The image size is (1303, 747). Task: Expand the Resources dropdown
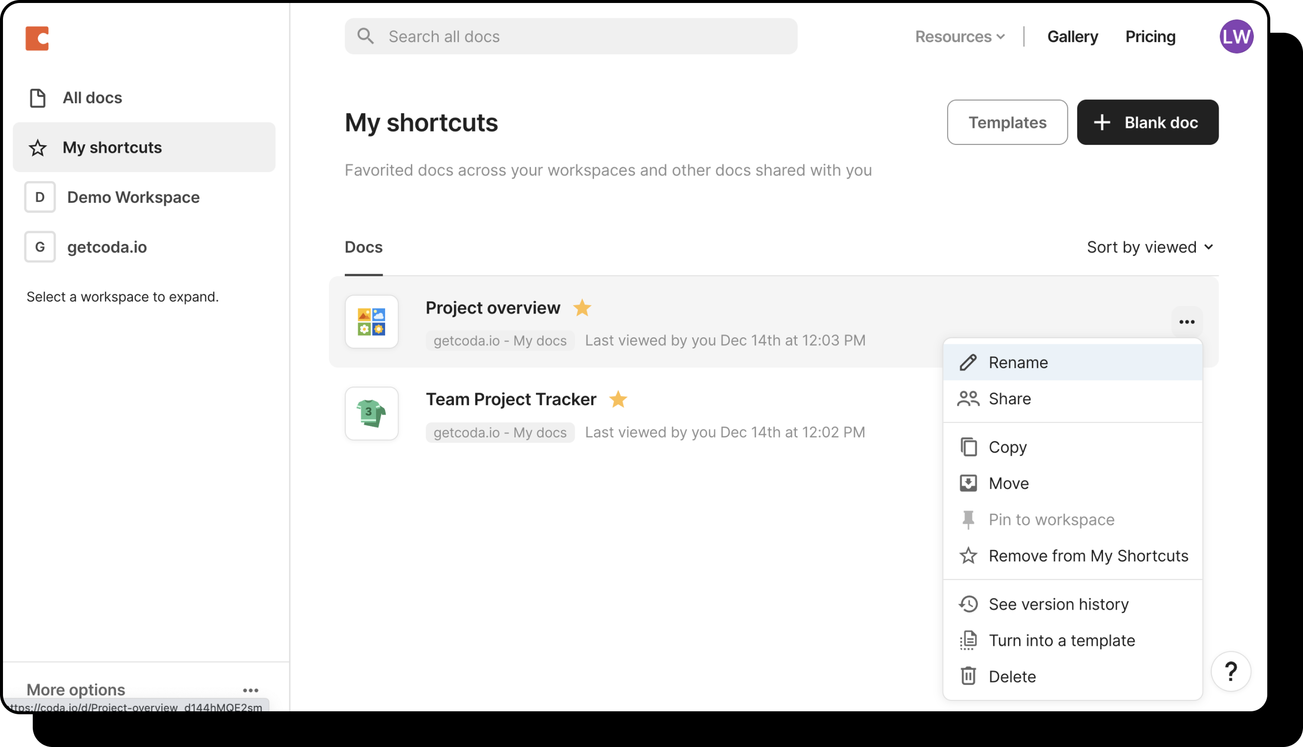pyautogui.click(x=960, y=36)
